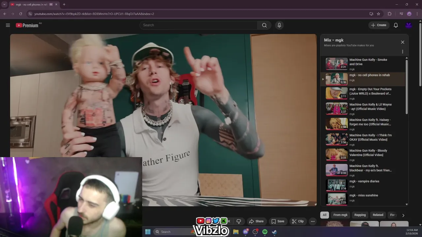Expand the tab search dropdown
The width and height of the screenshot is (422, 237).
pos(4,5)
